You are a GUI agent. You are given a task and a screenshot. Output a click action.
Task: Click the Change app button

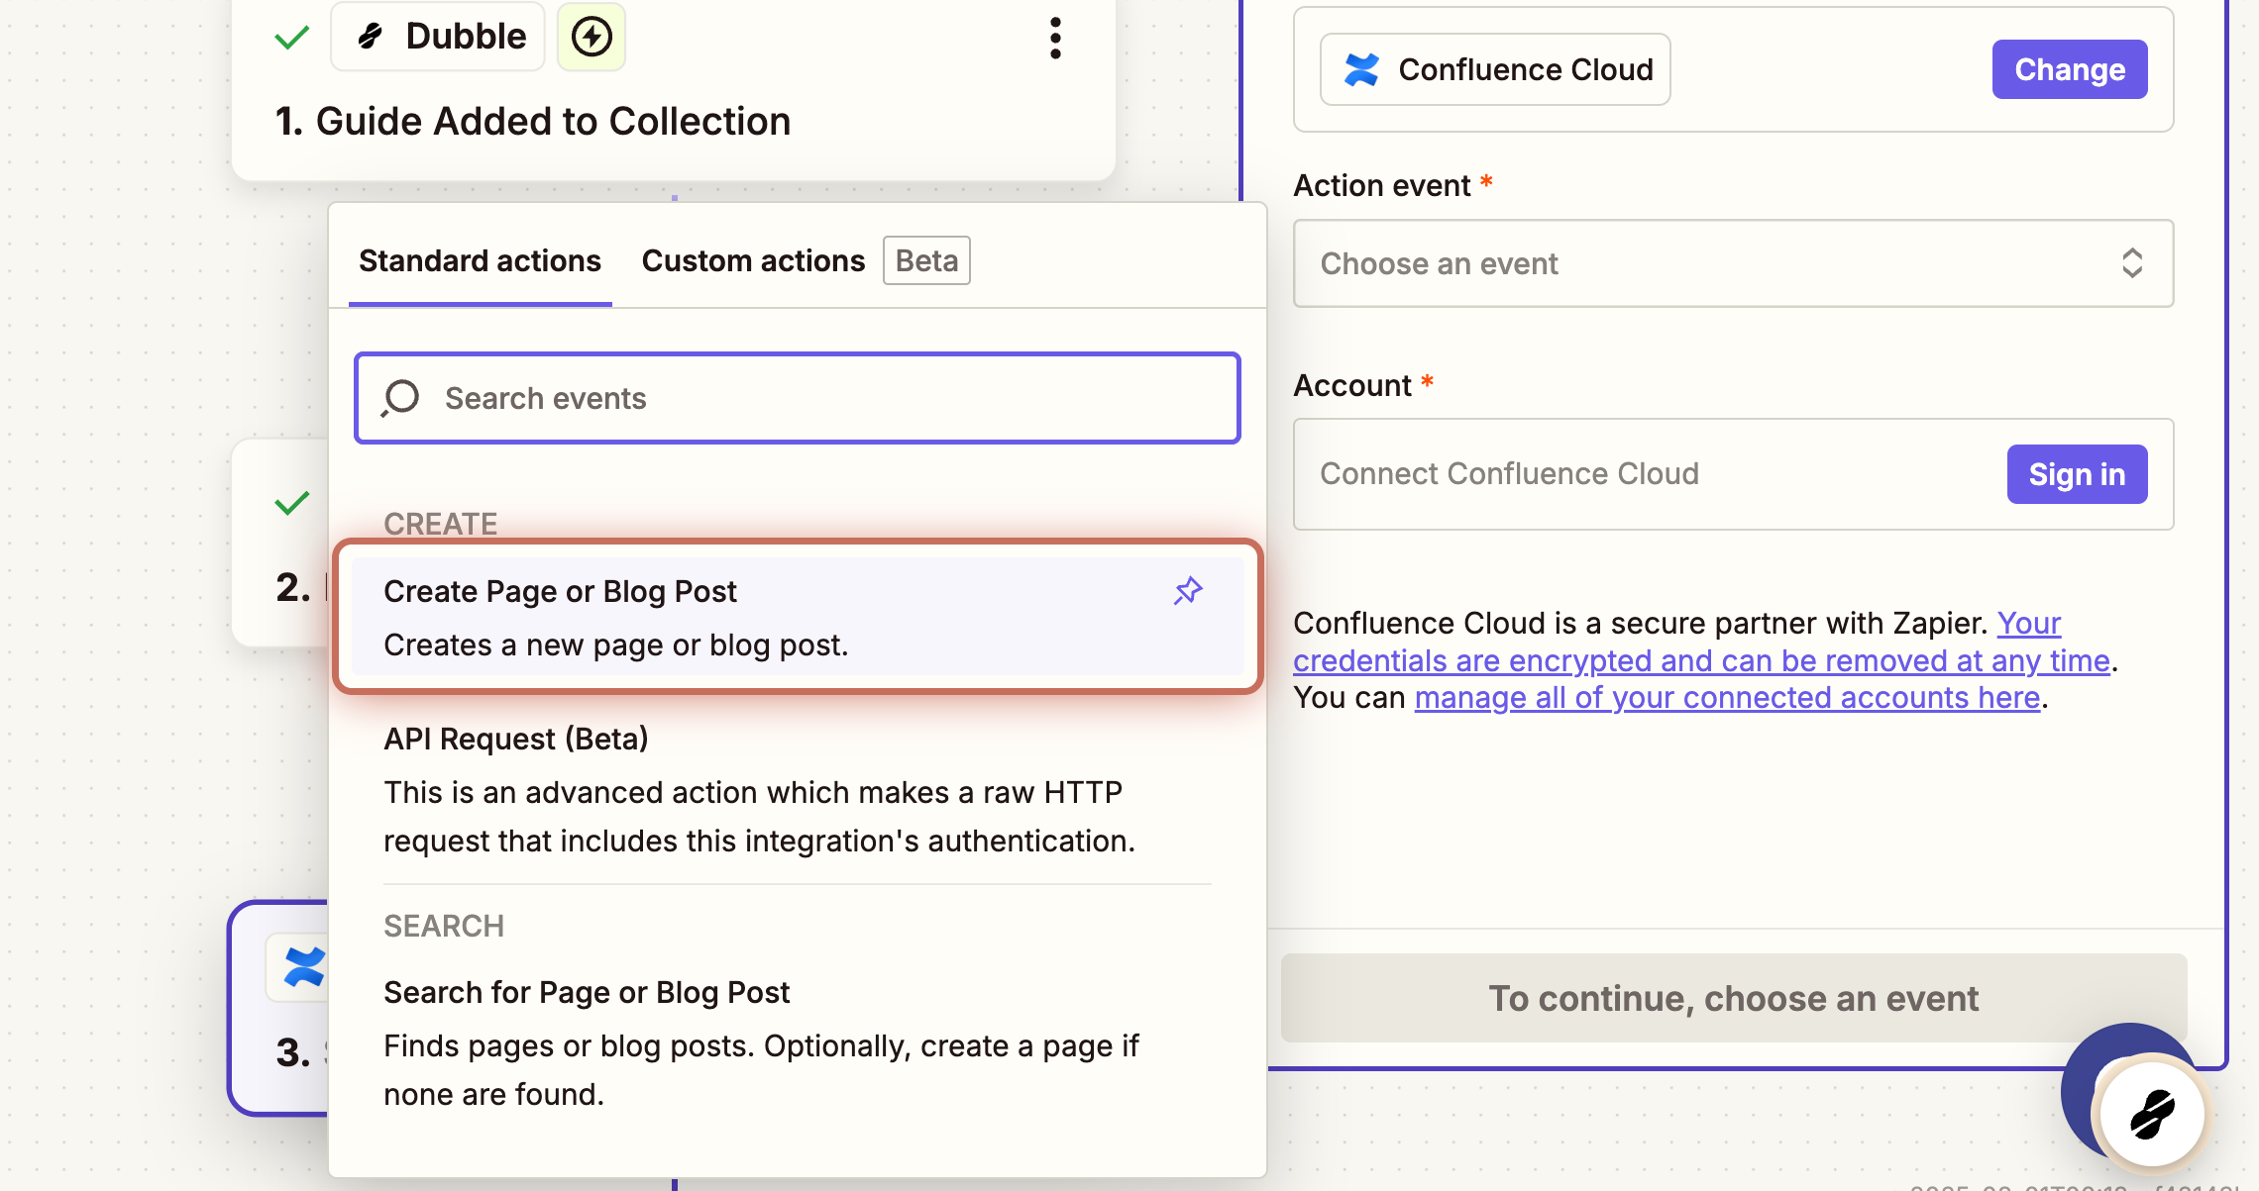[x=2070, y=69]
